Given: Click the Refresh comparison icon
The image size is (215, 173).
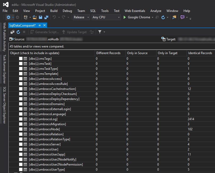Looking at the screenshot, I should tap(18, 32).
